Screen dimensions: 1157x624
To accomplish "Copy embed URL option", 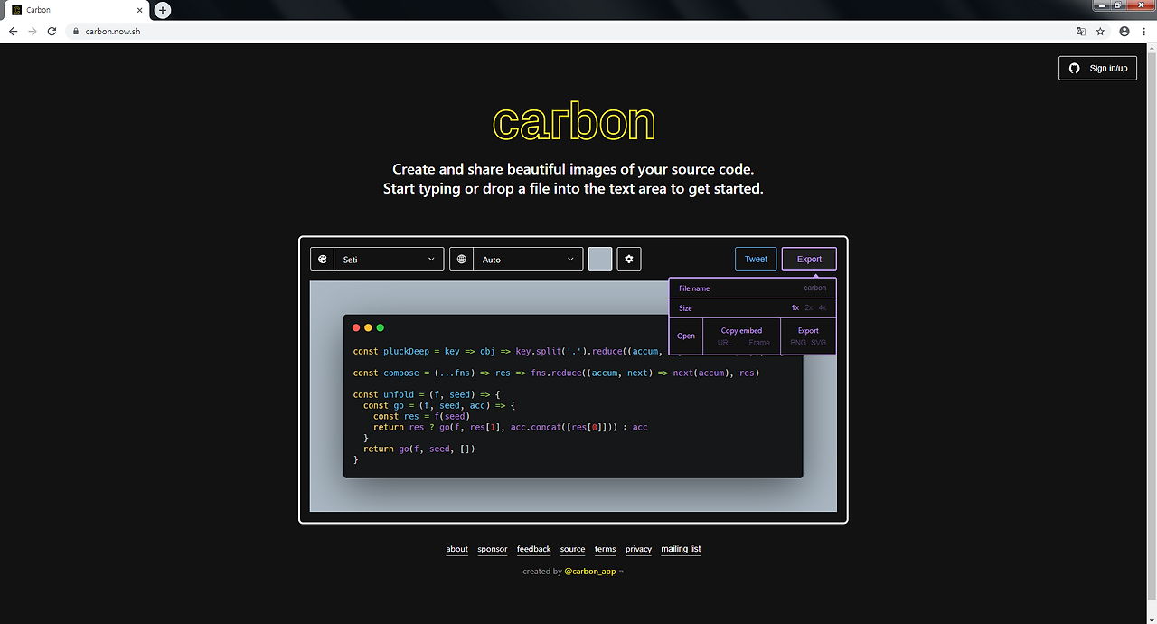I will pos(725,343).
